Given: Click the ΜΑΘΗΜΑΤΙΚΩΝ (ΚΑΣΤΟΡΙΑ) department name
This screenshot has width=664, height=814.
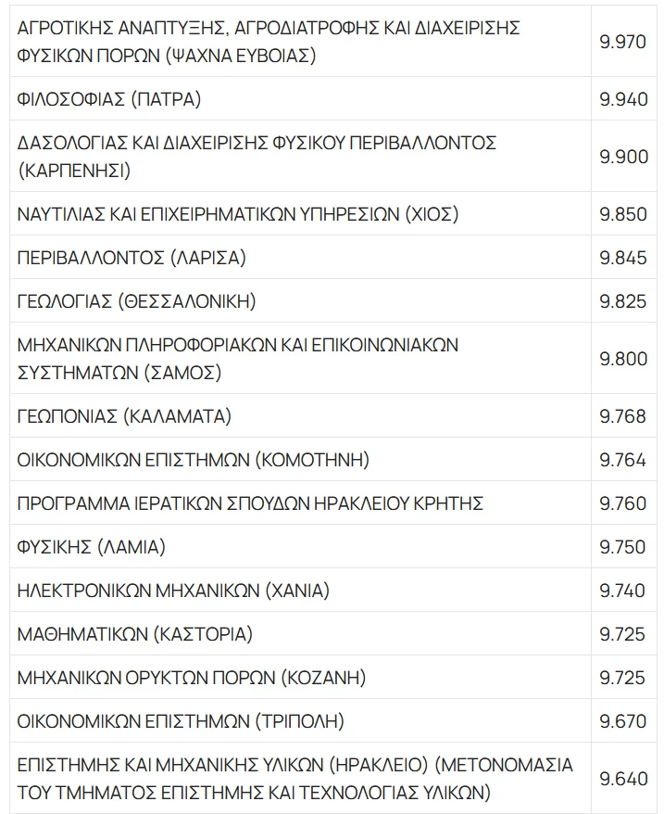Looking at the screenshot, I should [135, 634].
